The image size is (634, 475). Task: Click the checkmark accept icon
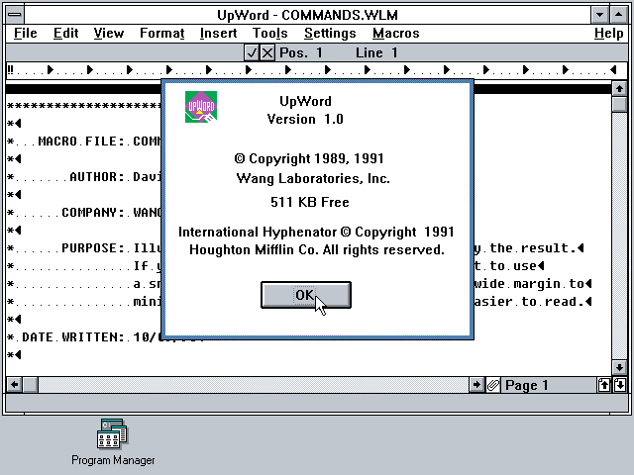252,52
